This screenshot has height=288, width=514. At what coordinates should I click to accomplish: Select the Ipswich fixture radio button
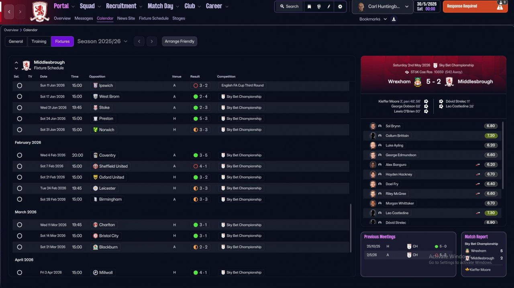pos(19,86)
